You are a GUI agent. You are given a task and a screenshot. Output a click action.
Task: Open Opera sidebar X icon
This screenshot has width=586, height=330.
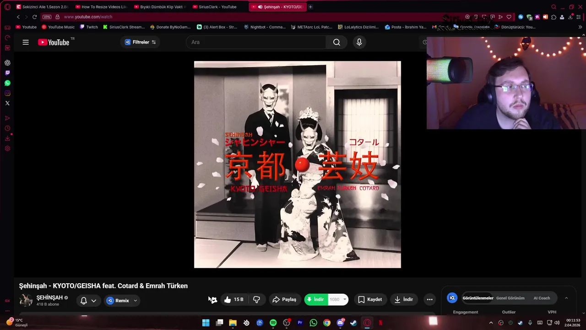pyautogui.click(x=7, y=103)
